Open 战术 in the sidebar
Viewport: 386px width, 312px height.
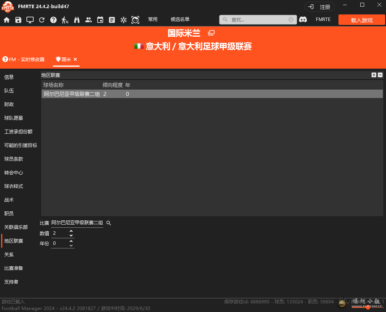click(x=9, y=200)
